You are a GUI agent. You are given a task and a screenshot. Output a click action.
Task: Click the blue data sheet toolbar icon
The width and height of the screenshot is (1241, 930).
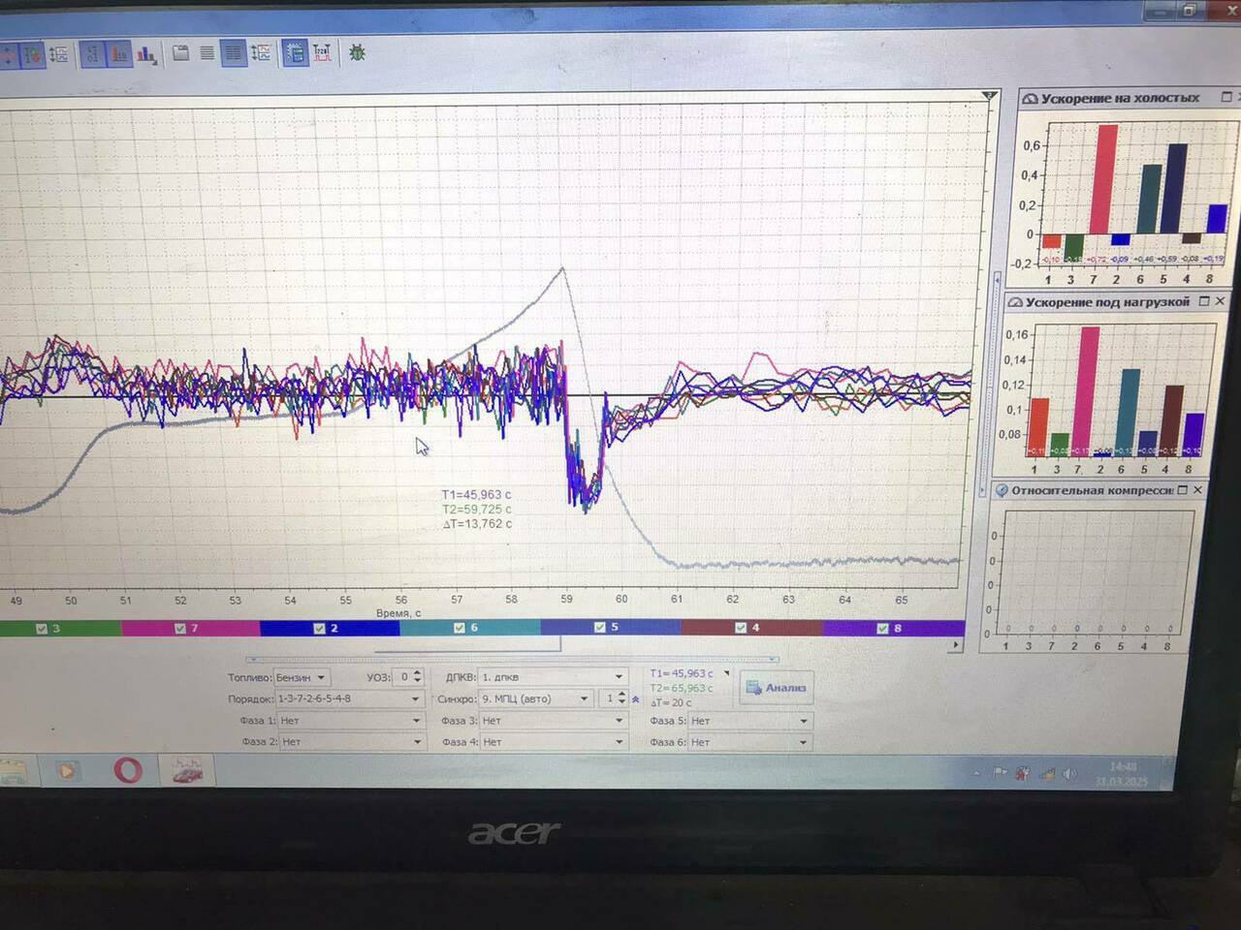pyautogui.click(x=295, y=53)
